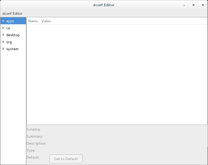Viewport: 208px width, 165px height.
Task: Open the dconf Editor application menu
Action: (x=12, y=13)
